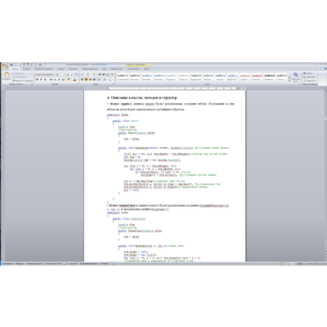Image resolution: width=327 pixels, height=327 pixels.
Task: Open the Вид ribbon tab
Action: tap(105, 69)
